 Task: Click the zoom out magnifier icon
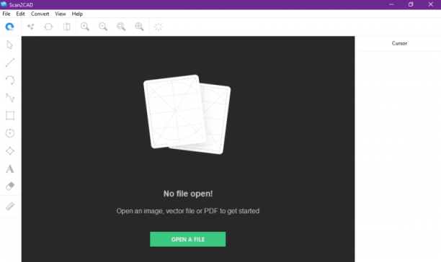tap(103, 27)
